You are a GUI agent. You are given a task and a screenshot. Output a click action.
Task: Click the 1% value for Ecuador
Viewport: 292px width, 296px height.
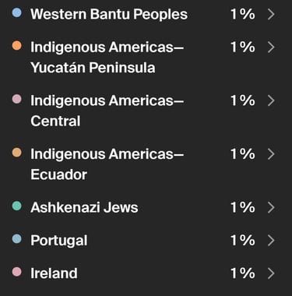click(243, 154)
